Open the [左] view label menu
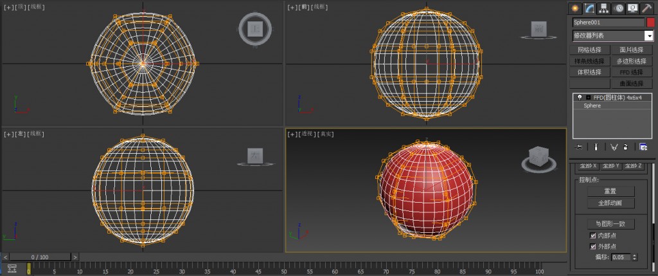658x276 pixels. (21, 134)
